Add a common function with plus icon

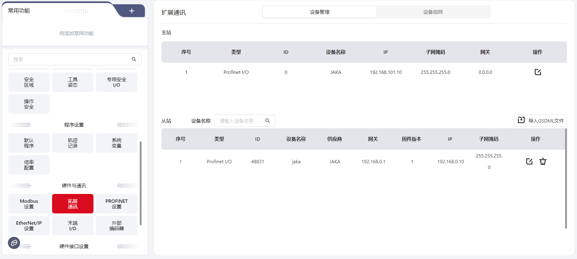point(132,11)
